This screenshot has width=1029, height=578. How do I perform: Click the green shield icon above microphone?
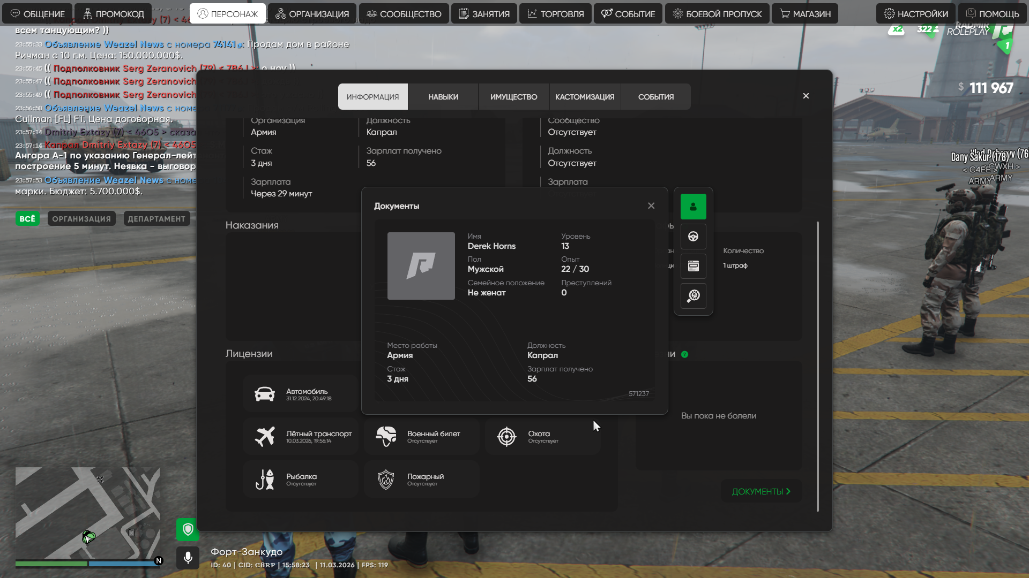point(188,529)
